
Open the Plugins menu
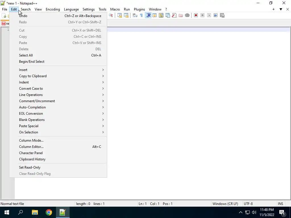point(139,9)
